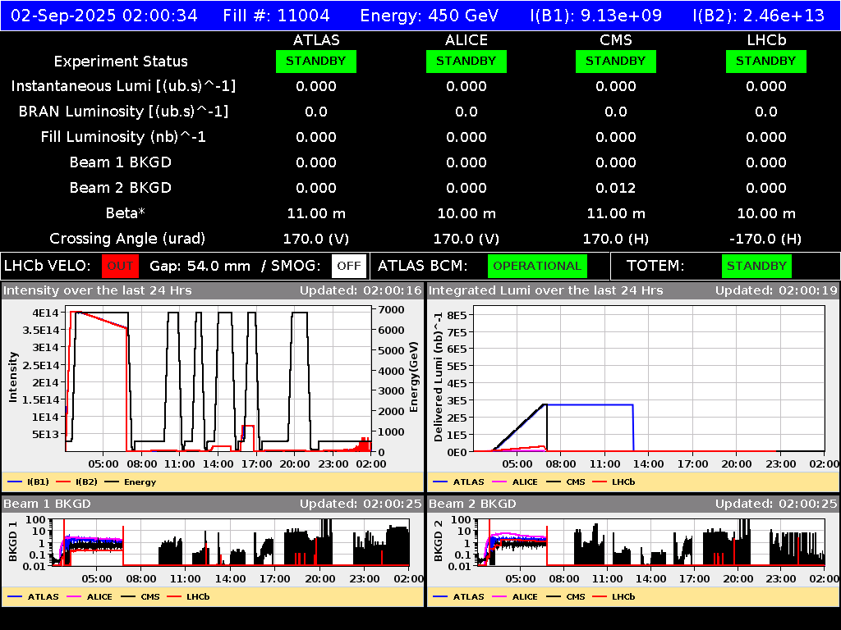Click the ALICE column header
Viewport: 841px width, 630px height.
[x=466, y=40]
